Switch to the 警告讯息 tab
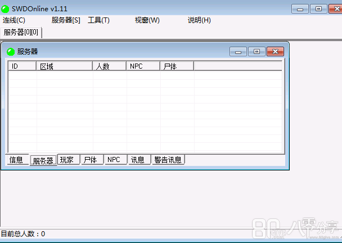342x243 pixels. pyautogui.click(x=168, y=160)
